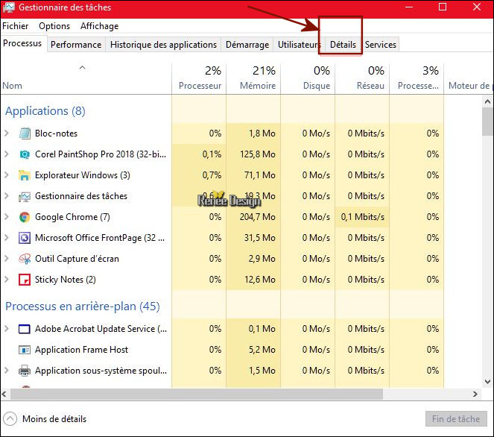The image size is (494, 437).
Task: Click the 0,7% processor value
Action: 212,175
